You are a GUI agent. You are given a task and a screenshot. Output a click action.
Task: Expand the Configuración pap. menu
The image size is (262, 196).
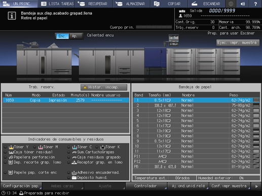pyautogui.click(x=21, y=186)
